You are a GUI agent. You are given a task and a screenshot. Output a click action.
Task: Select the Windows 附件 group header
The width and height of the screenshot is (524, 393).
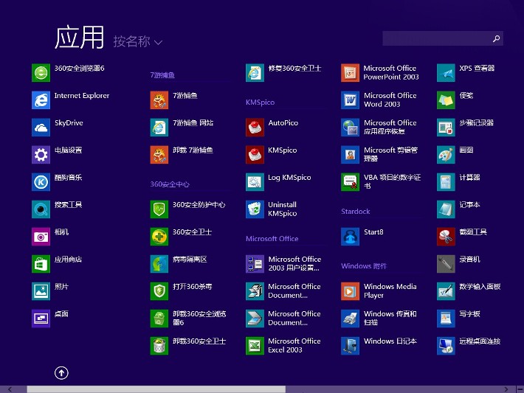click(x=364, y=266)
